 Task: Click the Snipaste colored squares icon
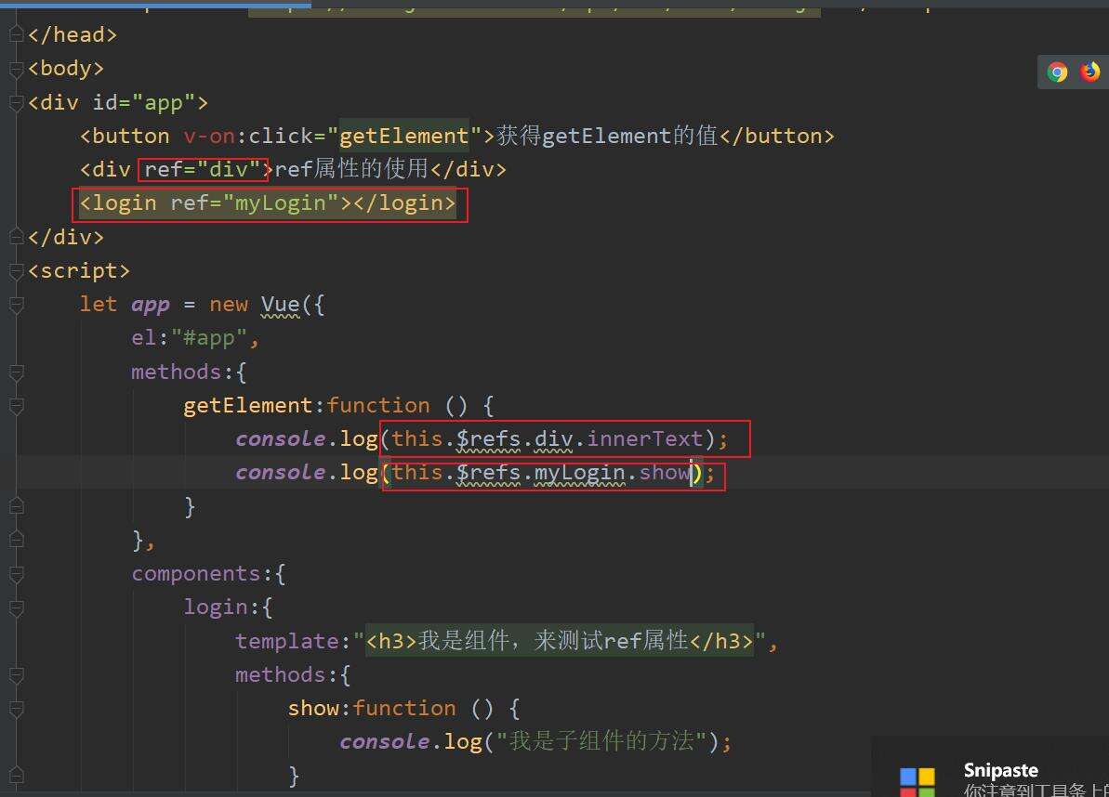tap(918, 781)
